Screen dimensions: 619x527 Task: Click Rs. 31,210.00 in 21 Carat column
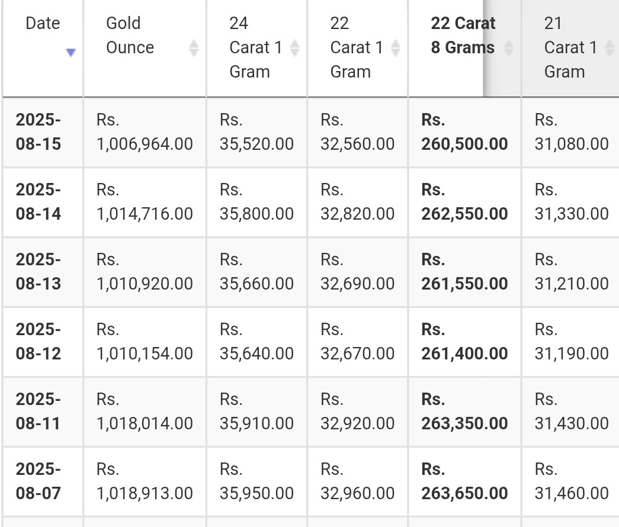(x=571, y=272)
